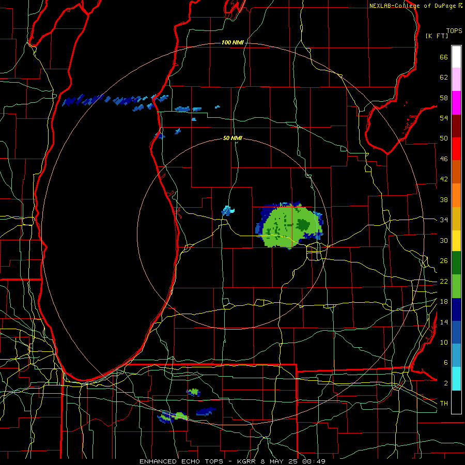Image resolution: width=465 pixels, height=465 pixels.
Task: Click the bright red legend swatch
Action: point(456,149)
